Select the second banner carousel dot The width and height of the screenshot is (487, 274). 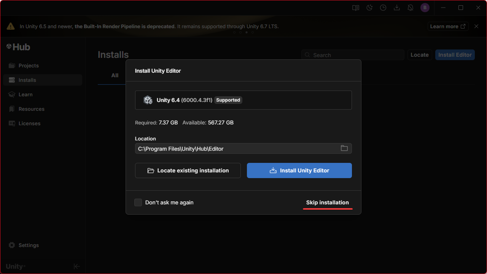click(240, 32)
